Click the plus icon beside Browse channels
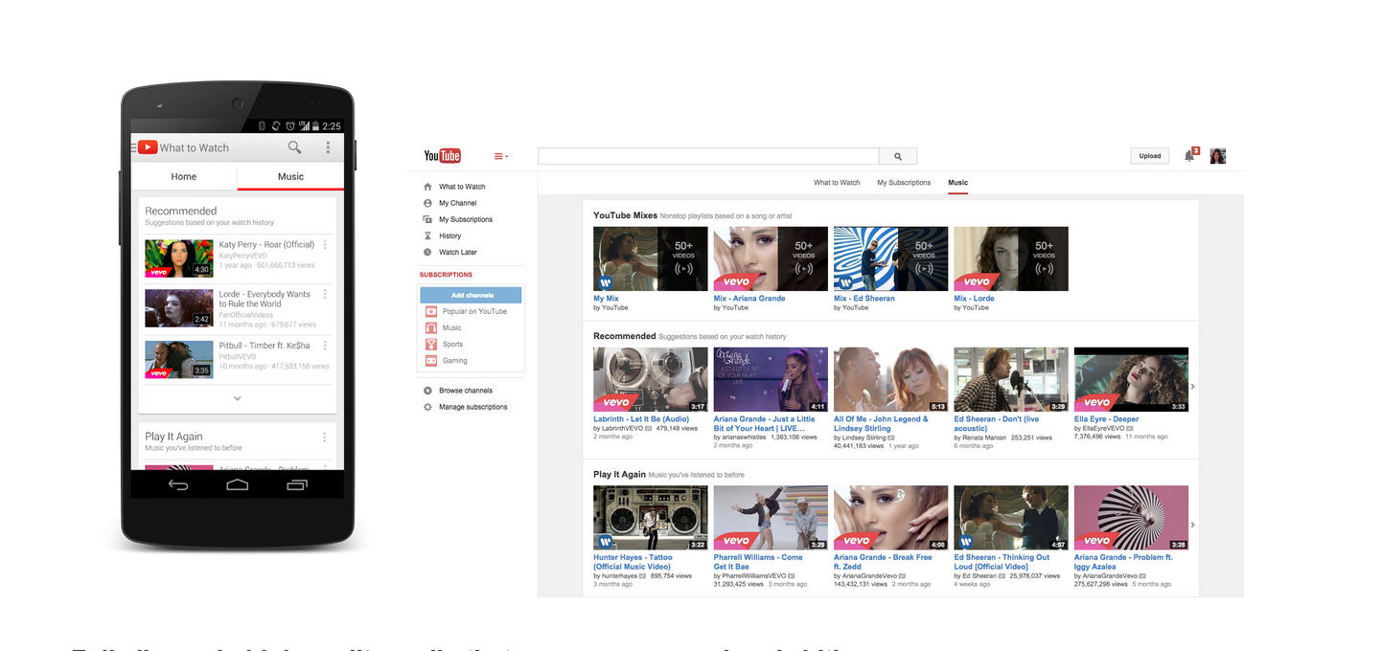This screenshot has height=651, width=1382. point(427,391)
